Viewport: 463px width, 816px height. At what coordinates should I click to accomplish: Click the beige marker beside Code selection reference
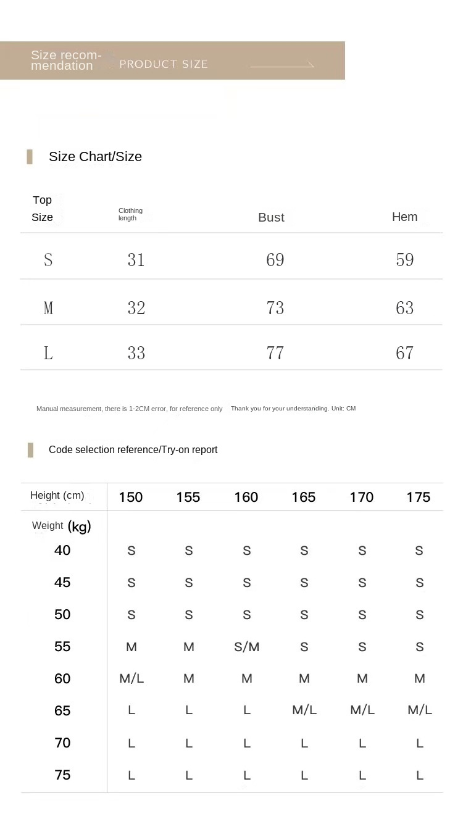coord(30,450)
